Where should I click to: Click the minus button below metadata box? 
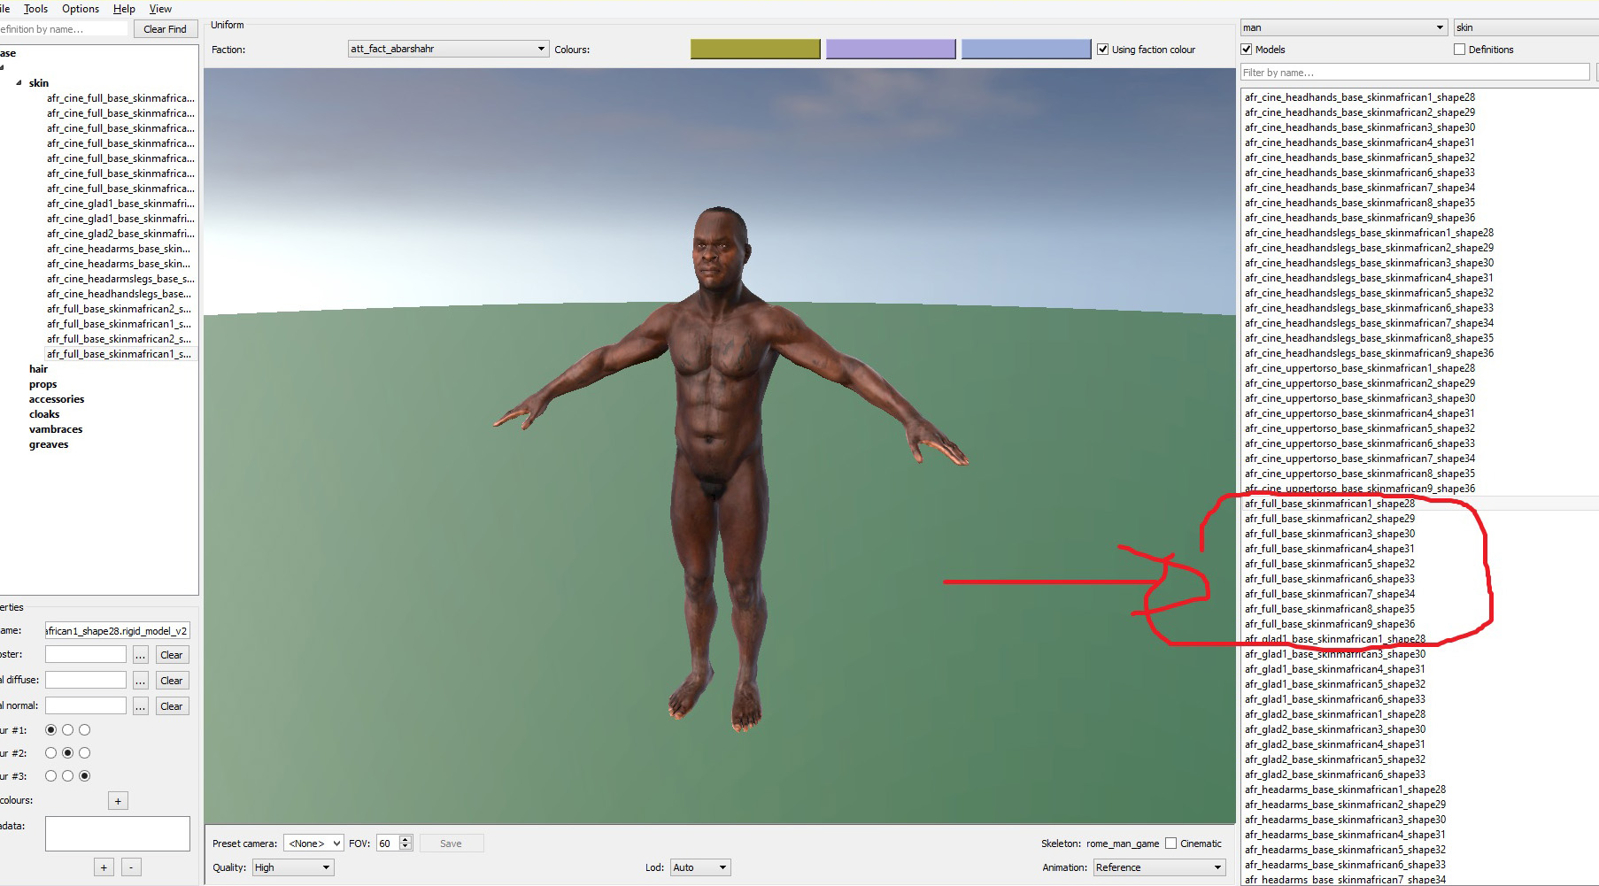click(131, 867)
